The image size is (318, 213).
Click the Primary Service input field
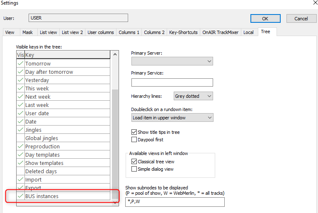(x=172, y=82)
